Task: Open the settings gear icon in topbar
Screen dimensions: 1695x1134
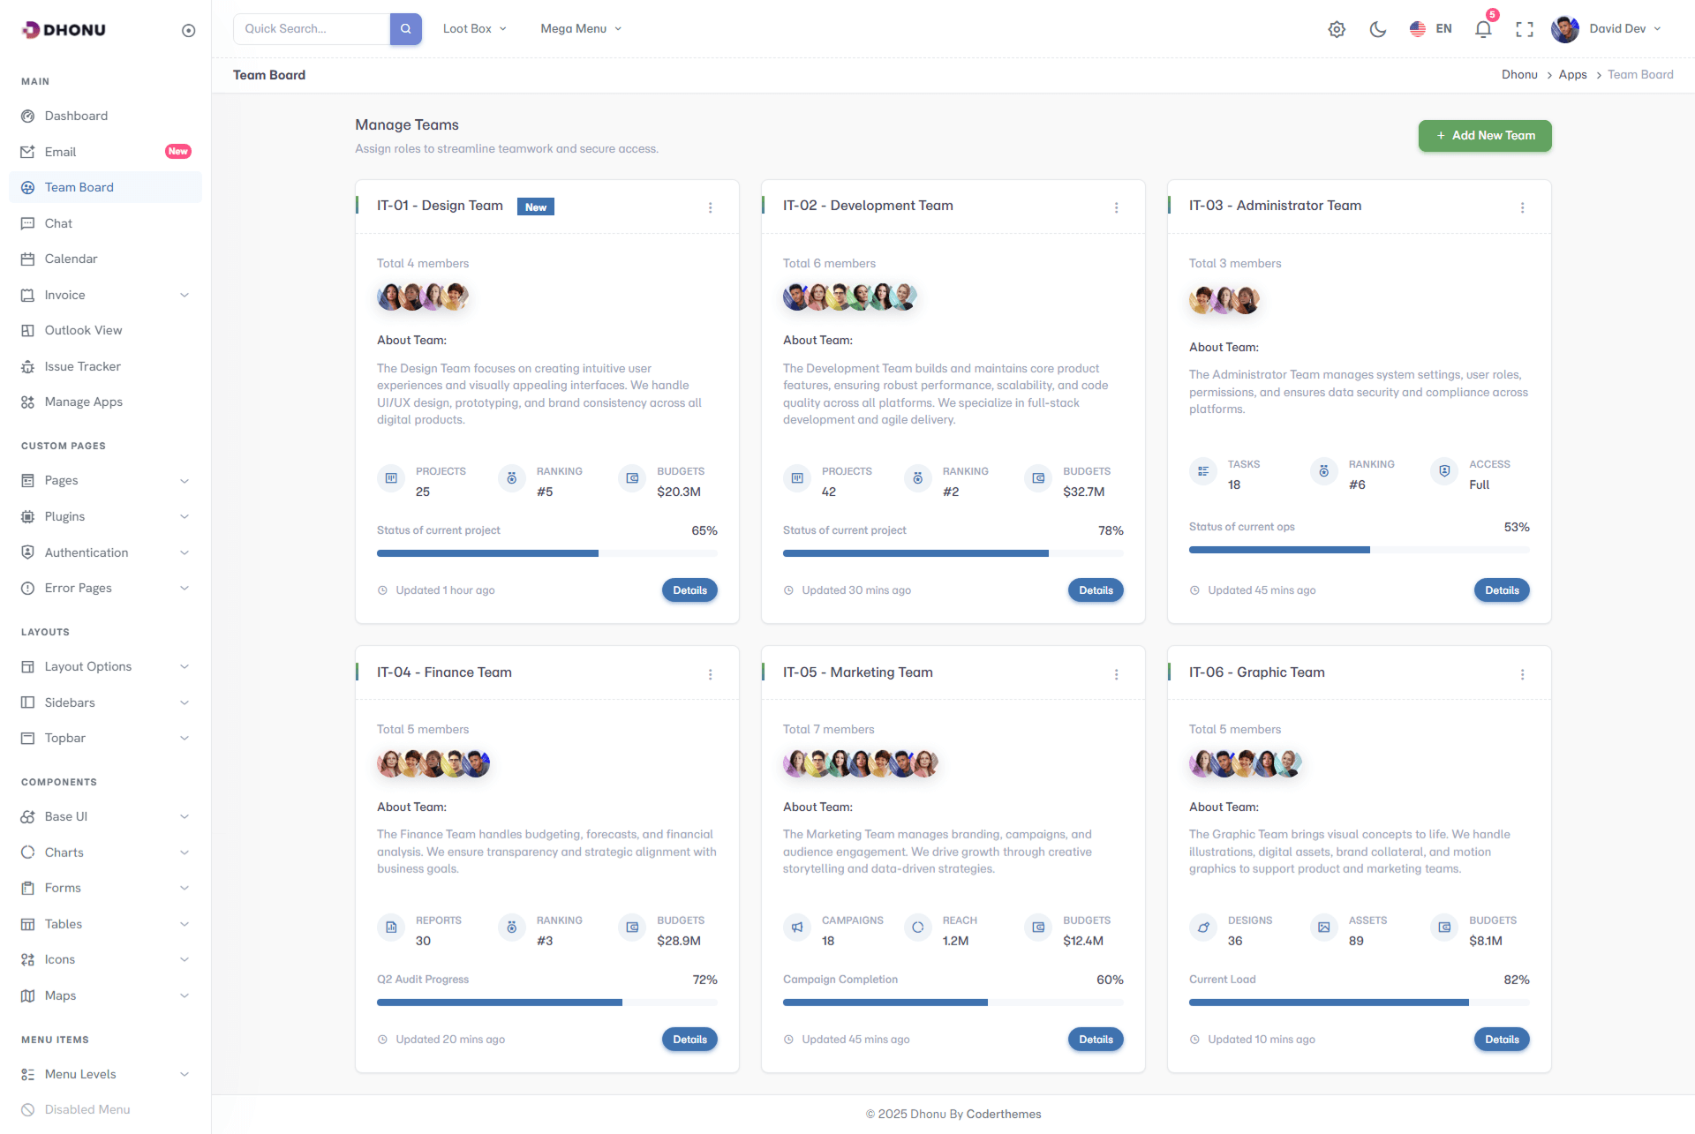Action: tap(1337, 29)
